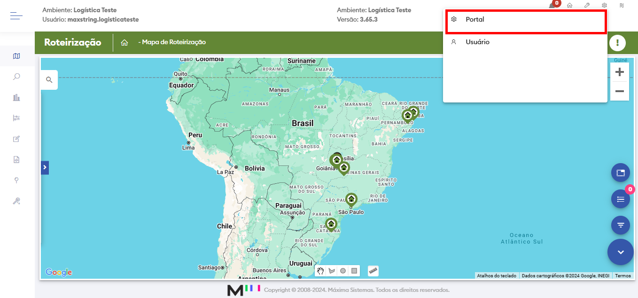Screen dimensions: 638x298
Task: Select the circle drawing tool on map
Action: coord(343,271)
